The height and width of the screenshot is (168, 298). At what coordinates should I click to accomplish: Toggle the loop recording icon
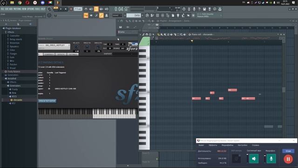point(107,9)
